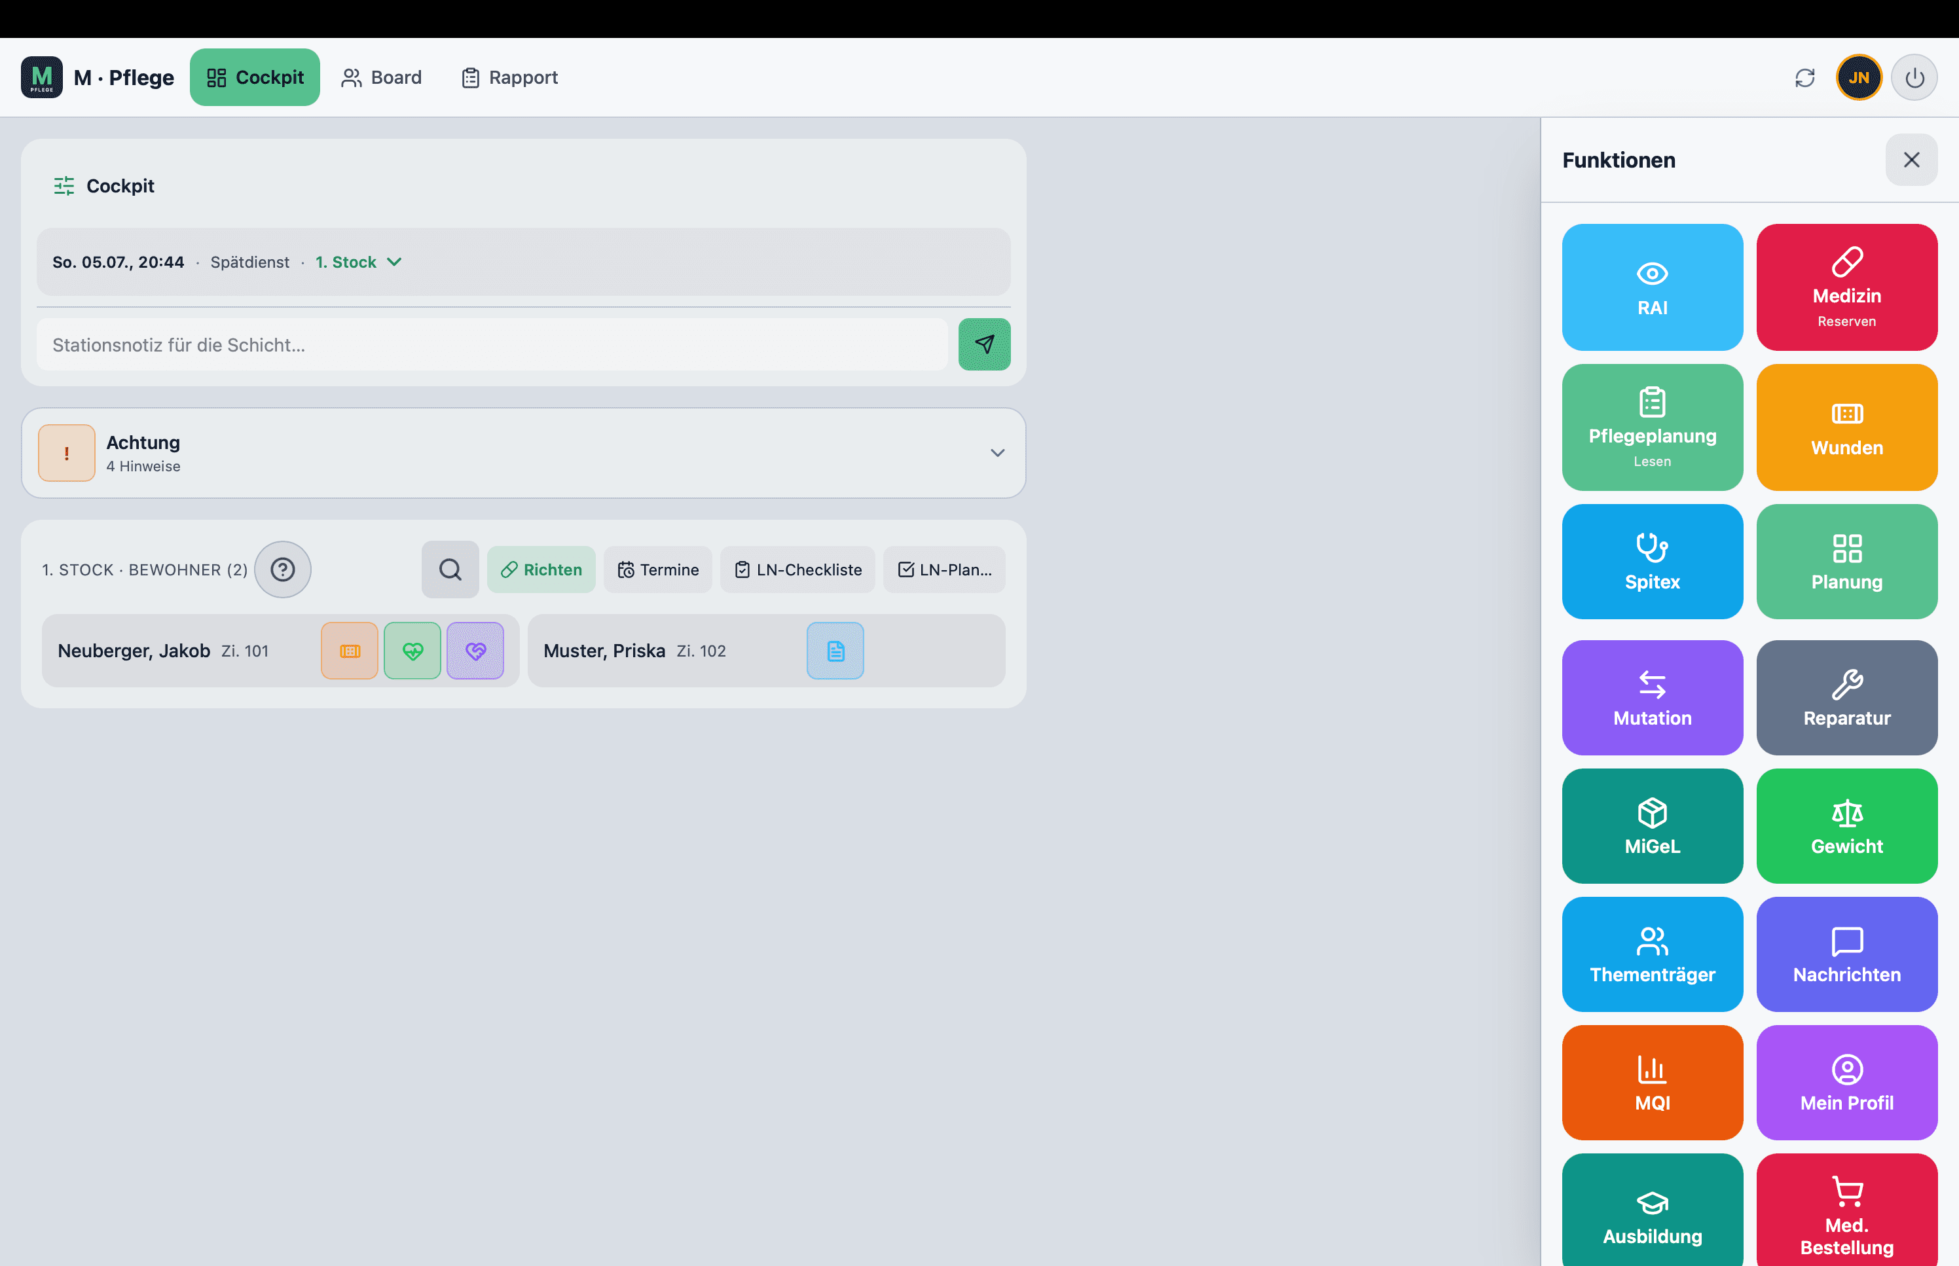Expand the Achtung 4 Hinweise panel

coord(524,453)
